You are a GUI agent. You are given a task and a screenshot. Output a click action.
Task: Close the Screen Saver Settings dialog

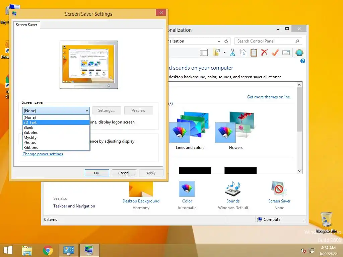click(161, 12)
